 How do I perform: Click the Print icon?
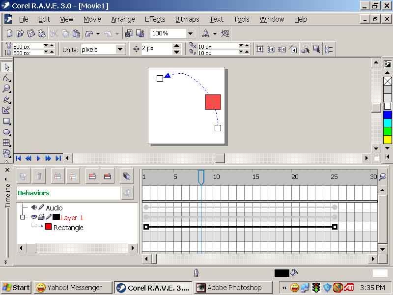[x=41, y=33]
